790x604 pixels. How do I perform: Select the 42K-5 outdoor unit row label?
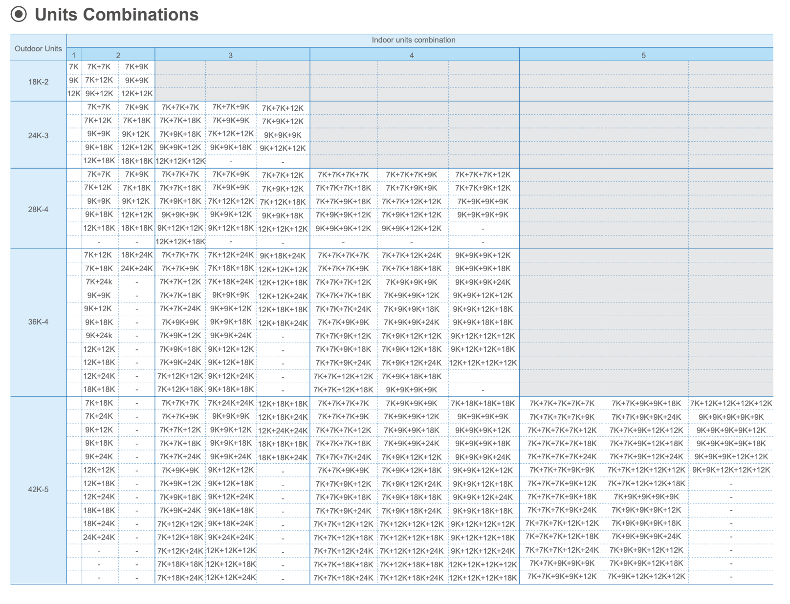pyautogui.click(x=38, y=489)
